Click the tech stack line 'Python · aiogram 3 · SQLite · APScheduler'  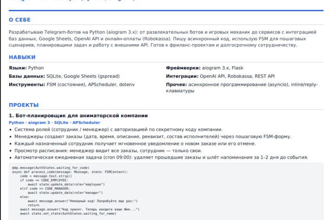click(54, 122)
